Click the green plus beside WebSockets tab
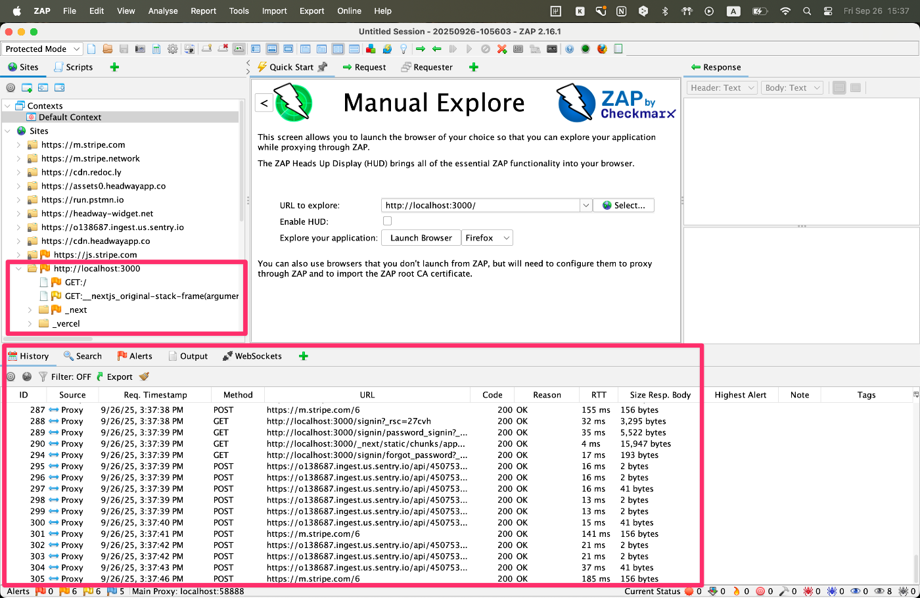Screen dimensions: 920x598 (x=303, y=356)
